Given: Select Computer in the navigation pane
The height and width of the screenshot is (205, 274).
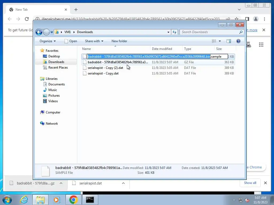Looking at the screenshot, I should tap(53, 112).
